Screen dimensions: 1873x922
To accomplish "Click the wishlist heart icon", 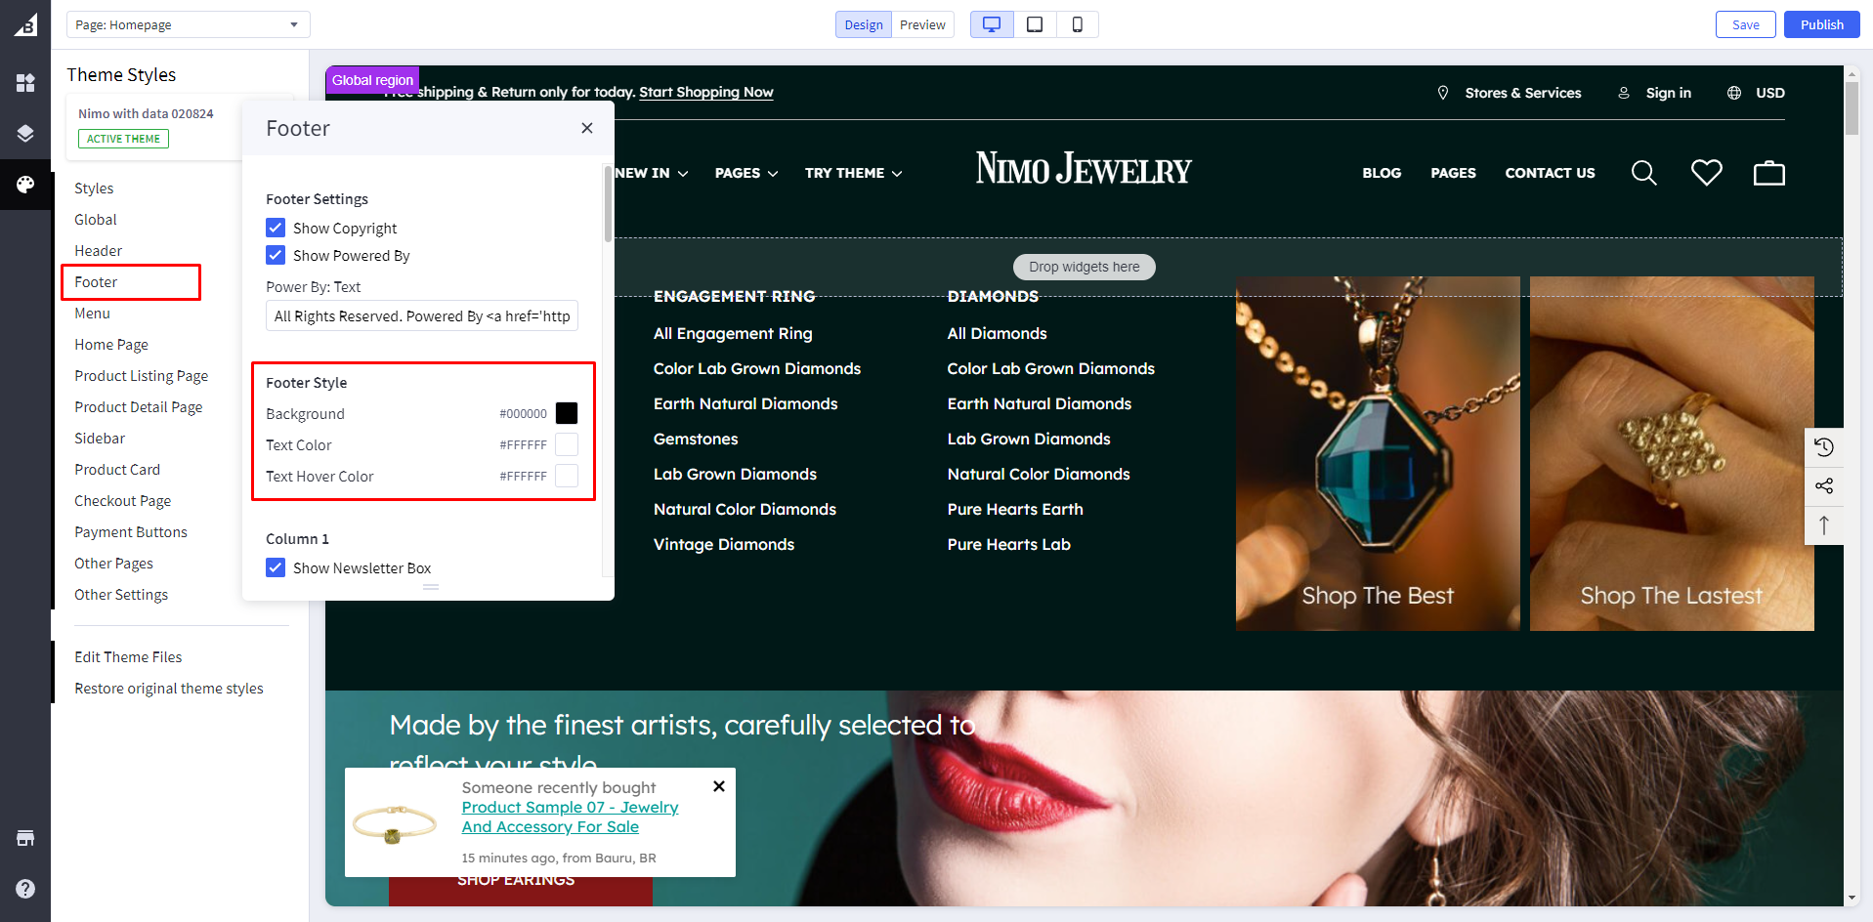I will (1706, 173).
